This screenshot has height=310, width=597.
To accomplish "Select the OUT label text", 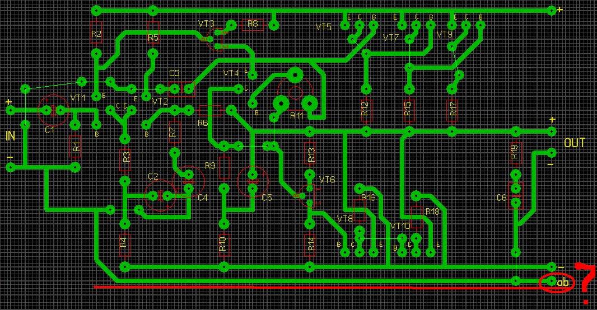I will point(575,143).
